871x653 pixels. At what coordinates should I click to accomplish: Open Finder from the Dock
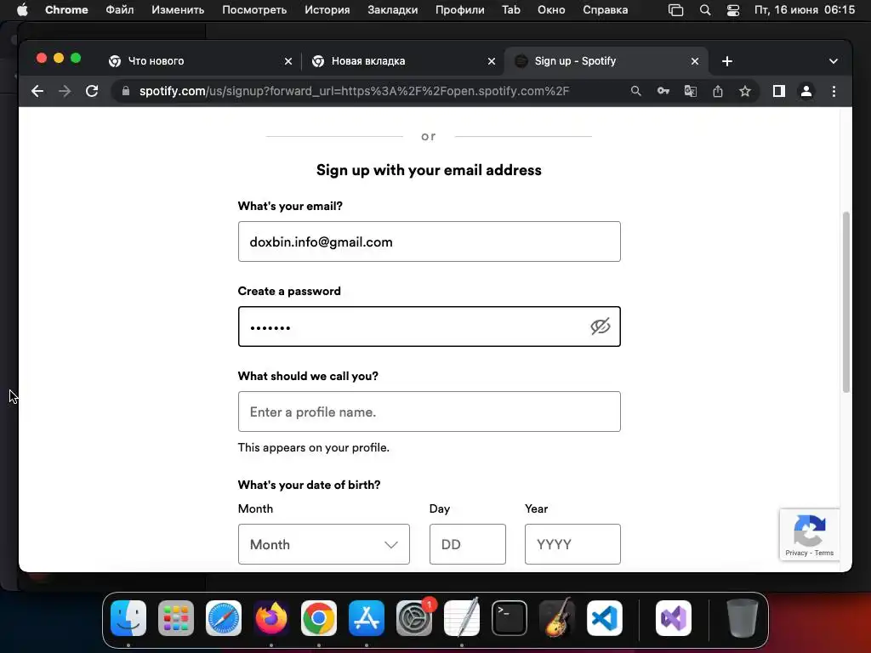tap(128, 618)
